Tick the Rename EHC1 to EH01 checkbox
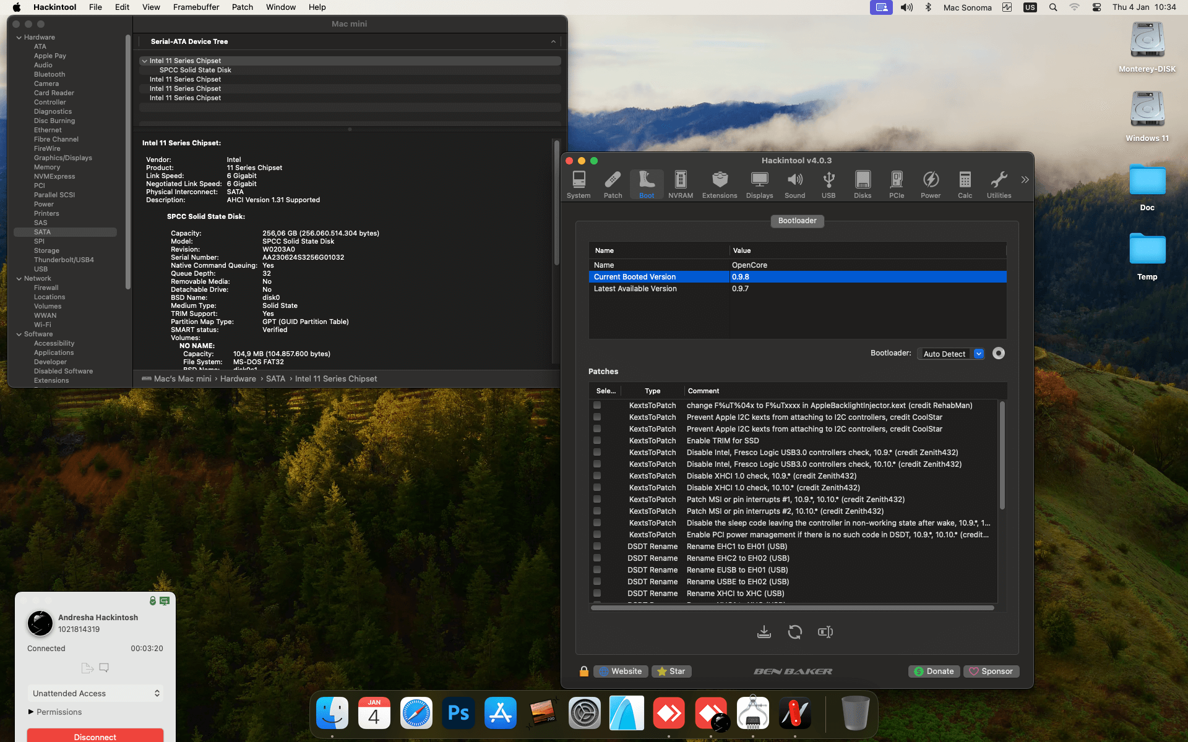The image size is (1188, 742). click(597, 547)
